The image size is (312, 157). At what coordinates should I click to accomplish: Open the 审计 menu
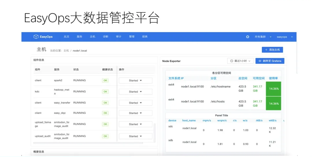click(119, 37)
